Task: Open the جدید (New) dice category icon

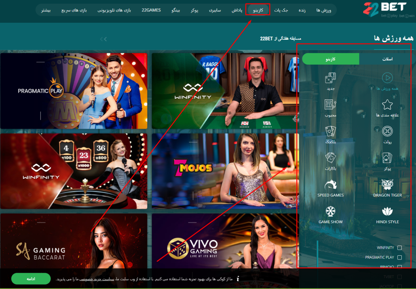Action: point(330,78)
